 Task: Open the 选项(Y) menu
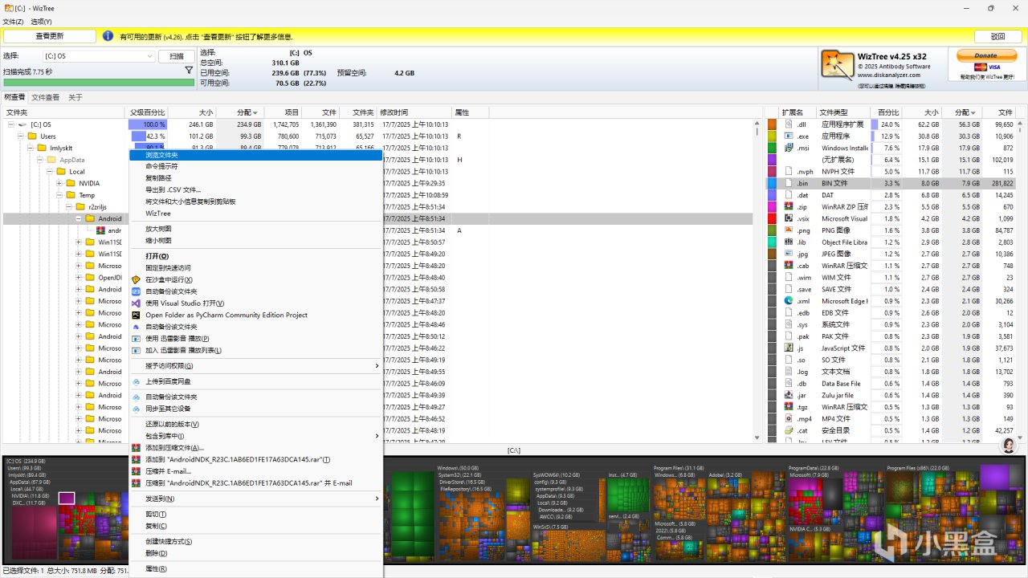point(42,22)
